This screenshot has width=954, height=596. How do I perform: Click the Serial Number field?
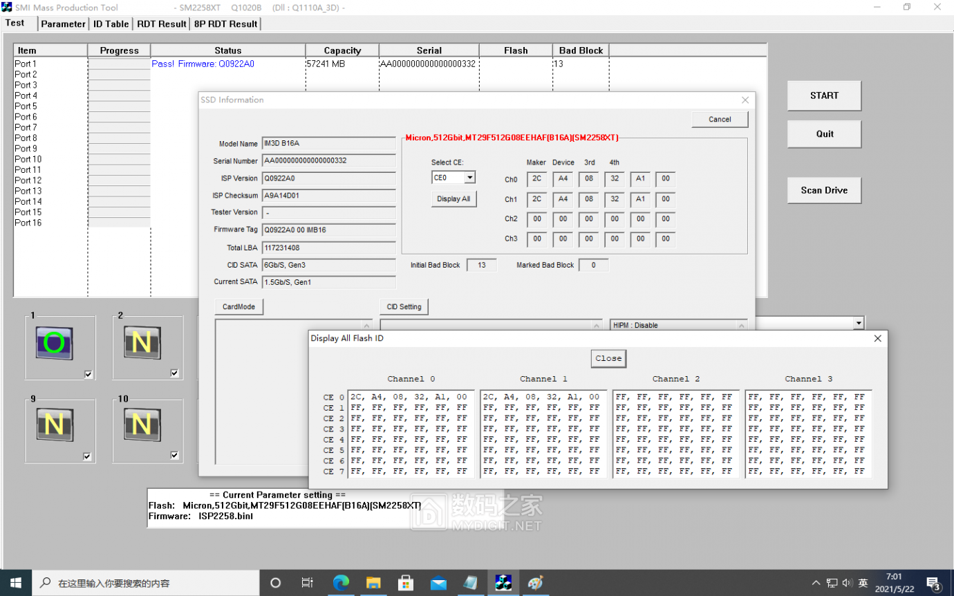(329, 160)
